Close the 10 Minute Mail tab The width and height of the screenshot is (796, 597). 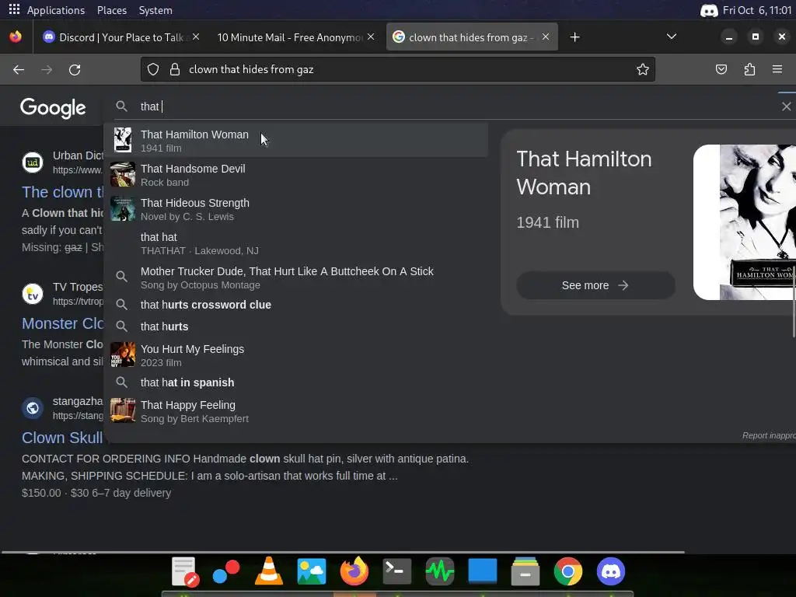tap(371, 37)
